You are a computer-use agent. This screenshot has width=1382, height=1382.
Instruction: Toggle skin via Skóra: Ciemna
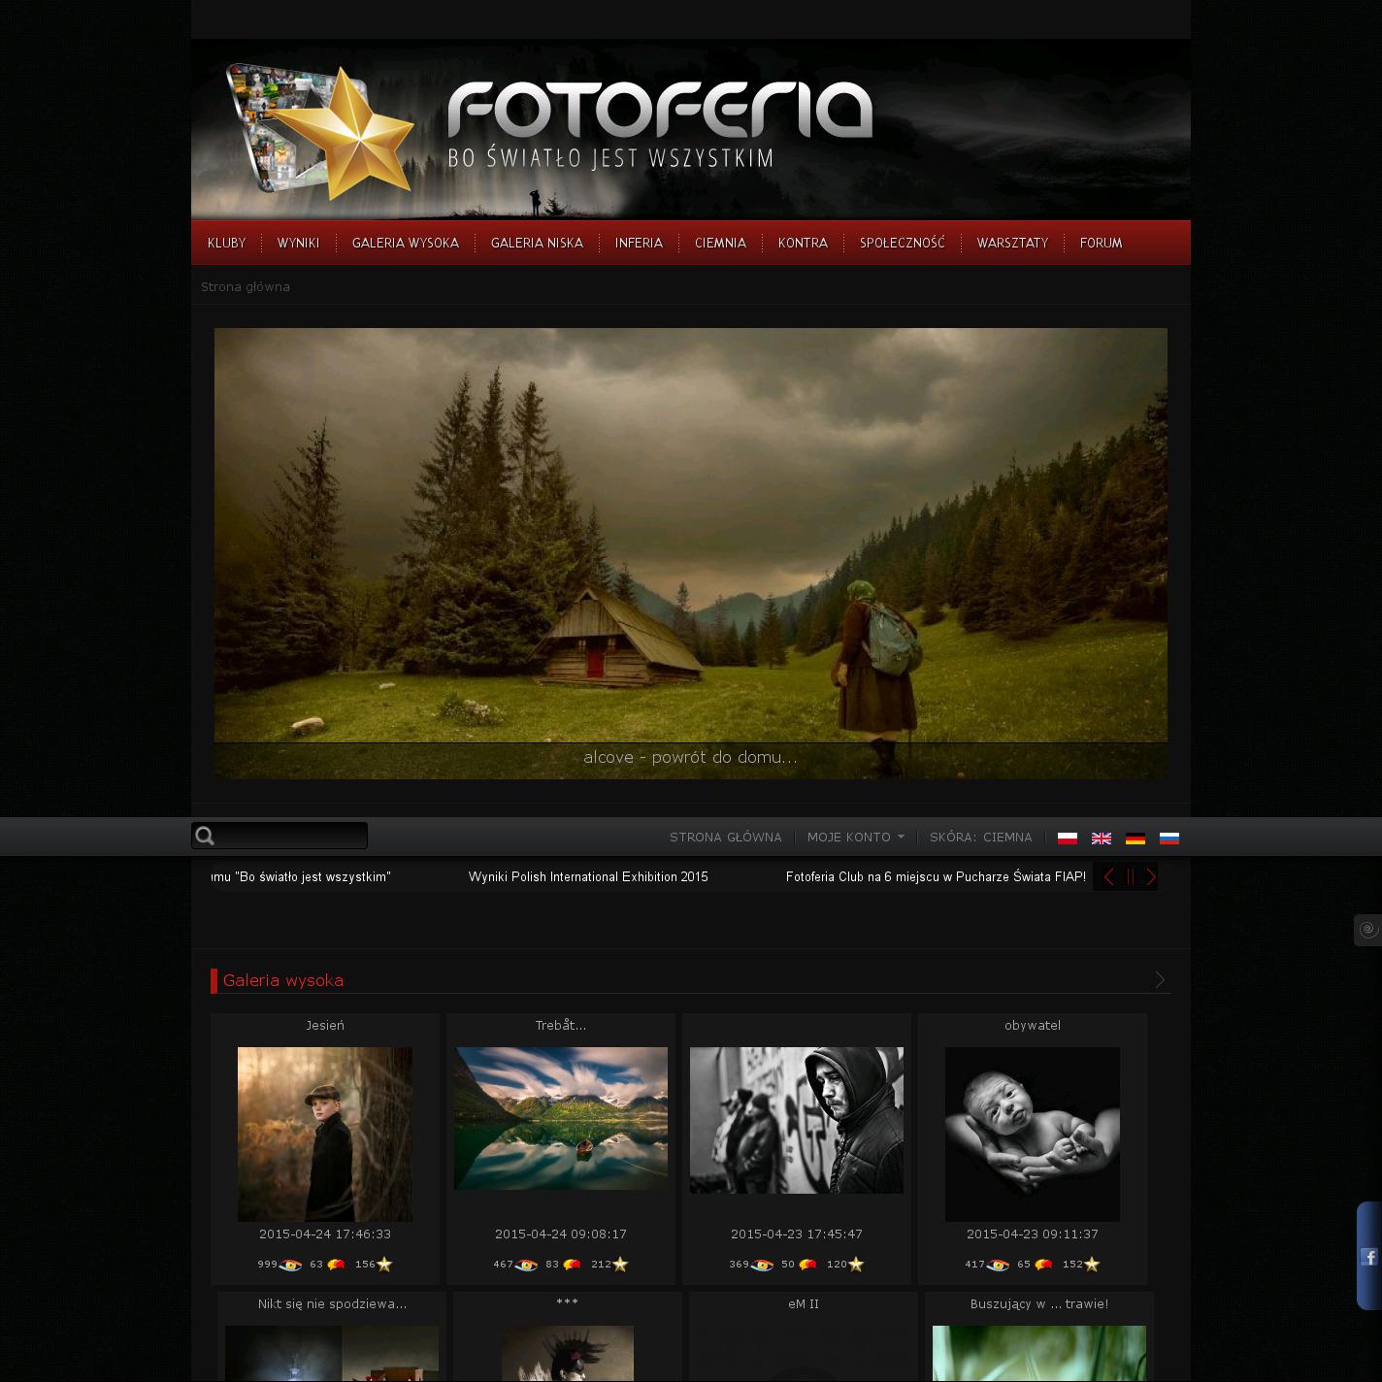(981, 837)
